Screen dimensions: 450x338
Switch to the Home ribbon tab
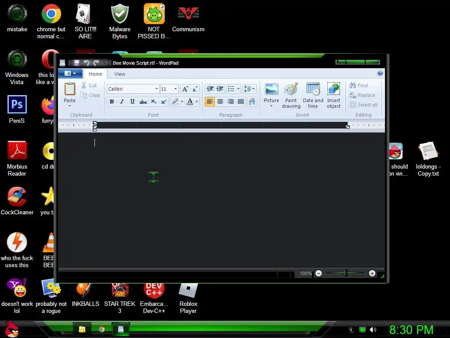pos(95,74)
